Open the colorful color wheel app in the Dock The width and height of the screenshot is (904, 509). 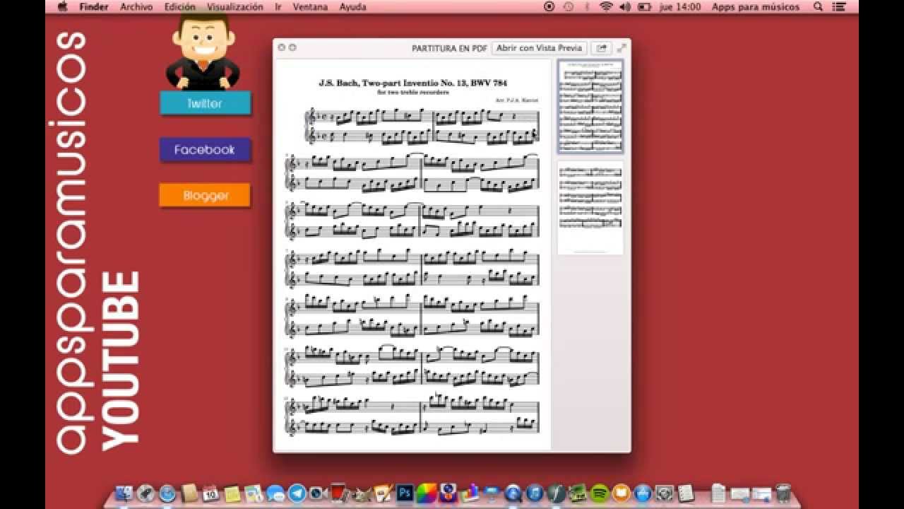tap(427, 493)
